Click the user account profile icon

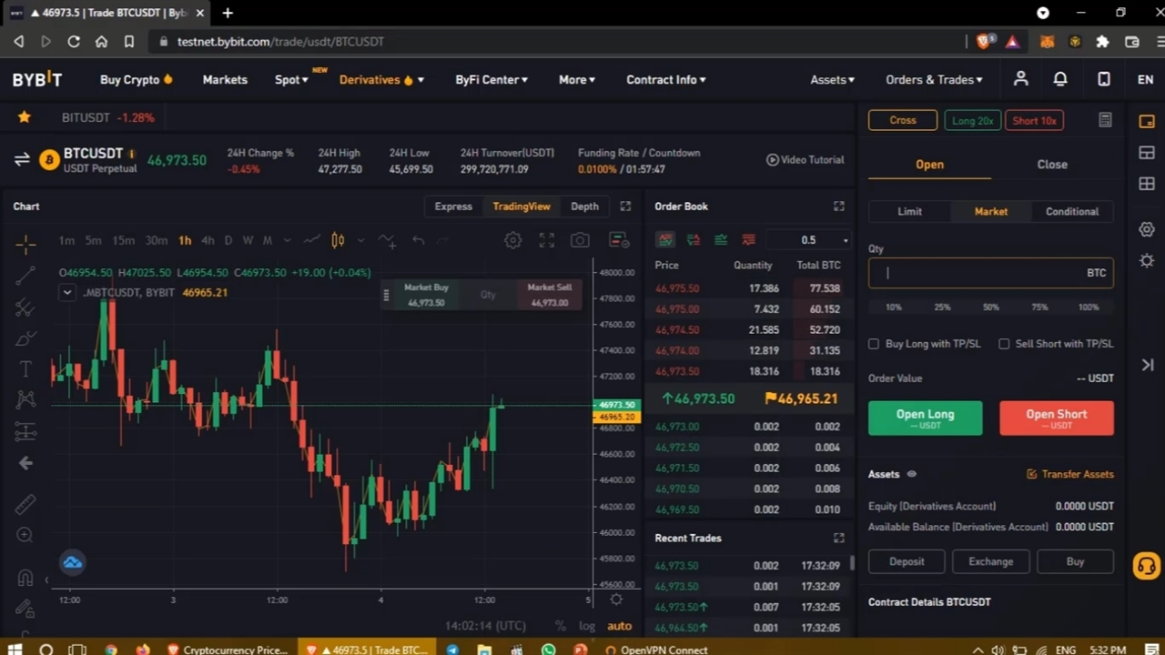point(1020,80)
